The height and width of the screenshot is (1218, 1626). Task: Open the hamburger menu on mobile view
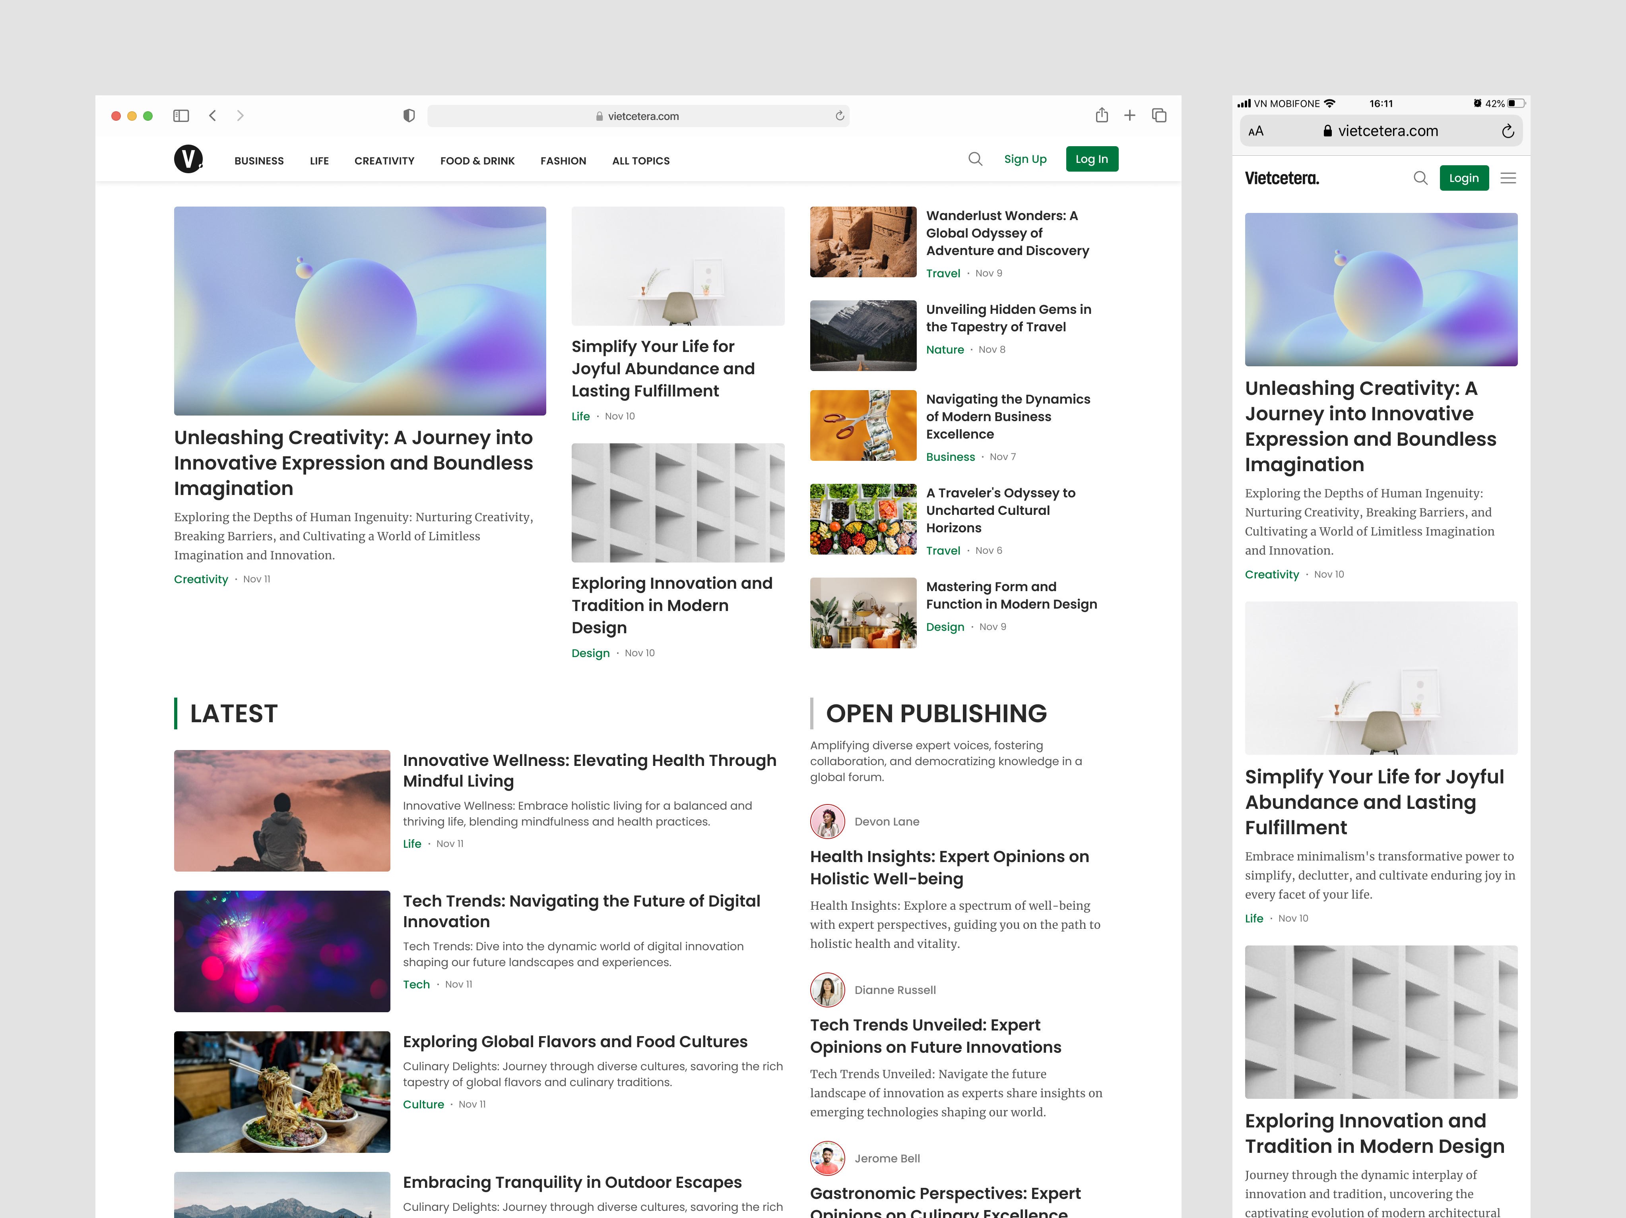coord(1508,178)
